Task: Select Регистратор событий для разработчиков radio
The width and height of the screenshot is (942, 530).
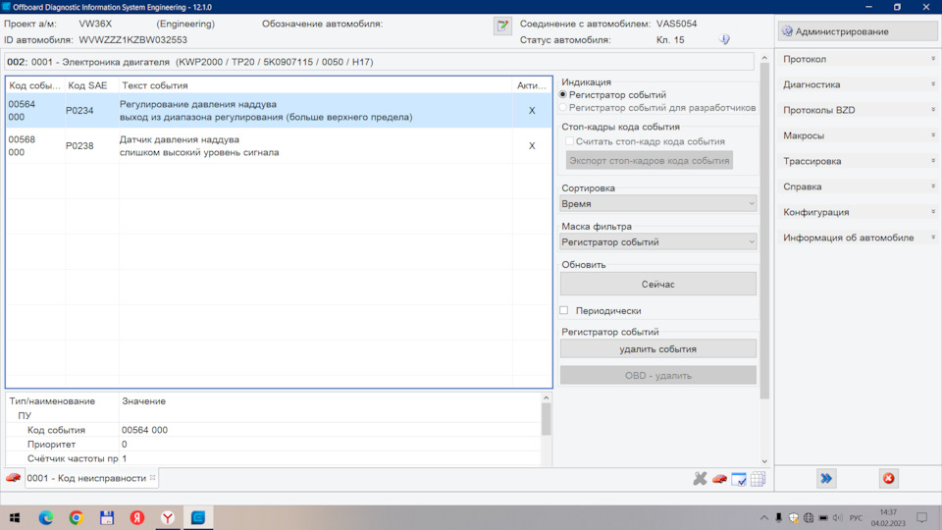Action: [563, 108]
